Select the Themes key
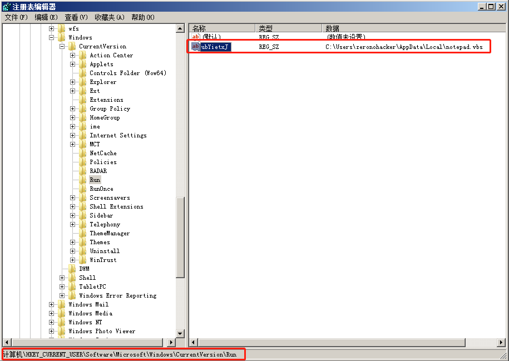509x361 pixels. pos(100,242)
